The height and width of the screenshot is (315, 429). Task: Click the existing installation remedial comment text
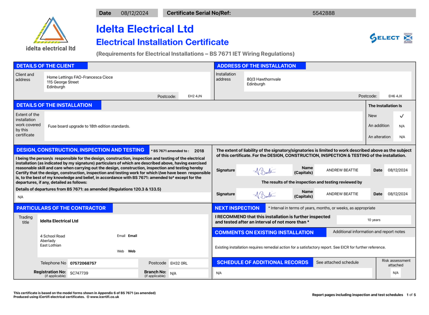[300, 248]
